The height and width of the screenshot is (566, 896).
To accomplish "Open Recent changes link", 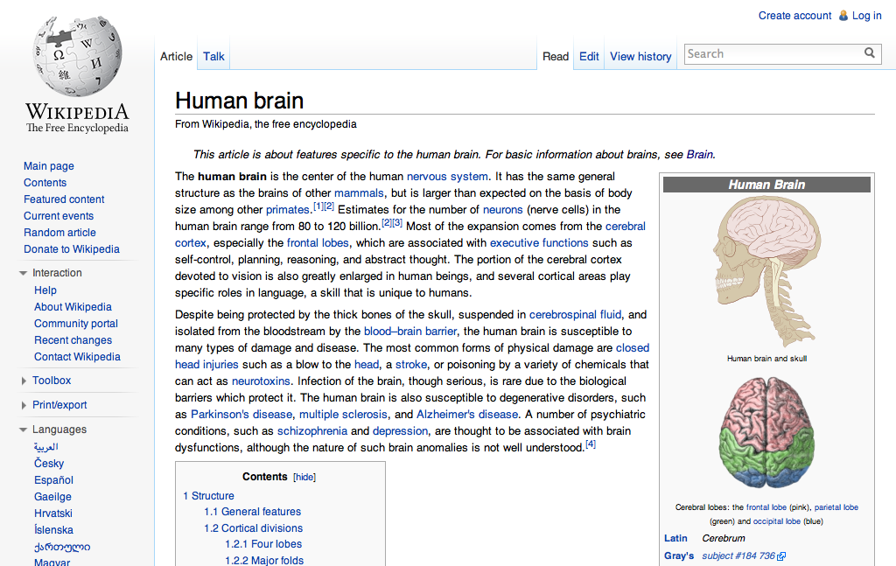I will tap(73, 339).
